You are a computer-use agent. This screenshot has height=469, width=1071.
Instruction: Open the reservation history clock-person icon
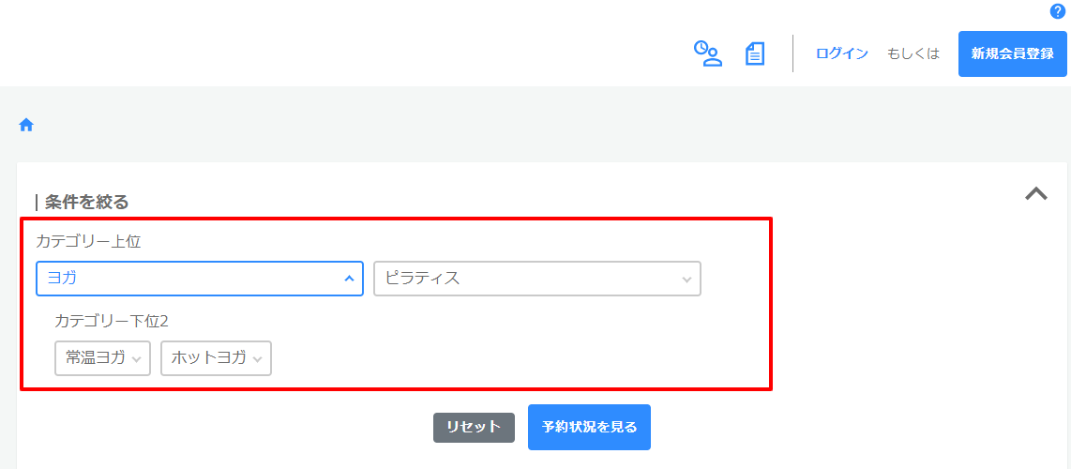tap(707, 53)
